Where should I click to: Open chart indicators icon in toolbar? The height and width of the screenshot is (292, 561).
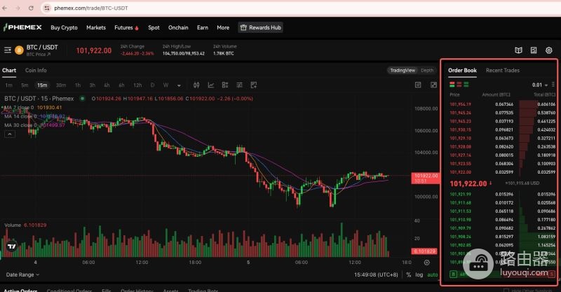(211, 85)
